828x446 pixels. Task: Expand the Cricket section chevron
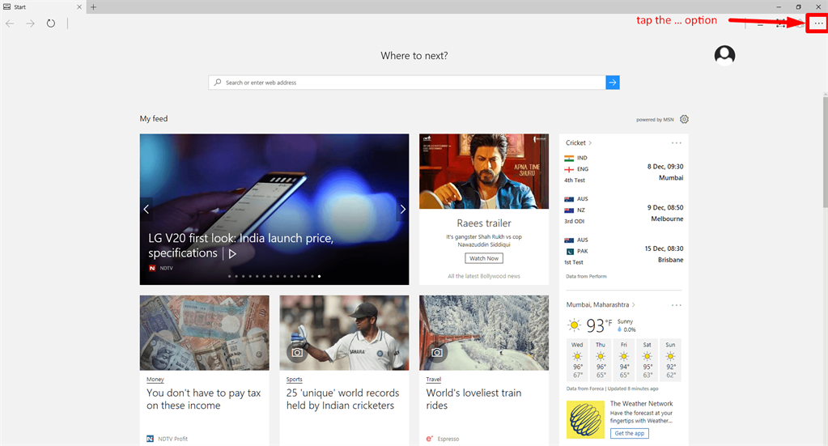[590, 143]
